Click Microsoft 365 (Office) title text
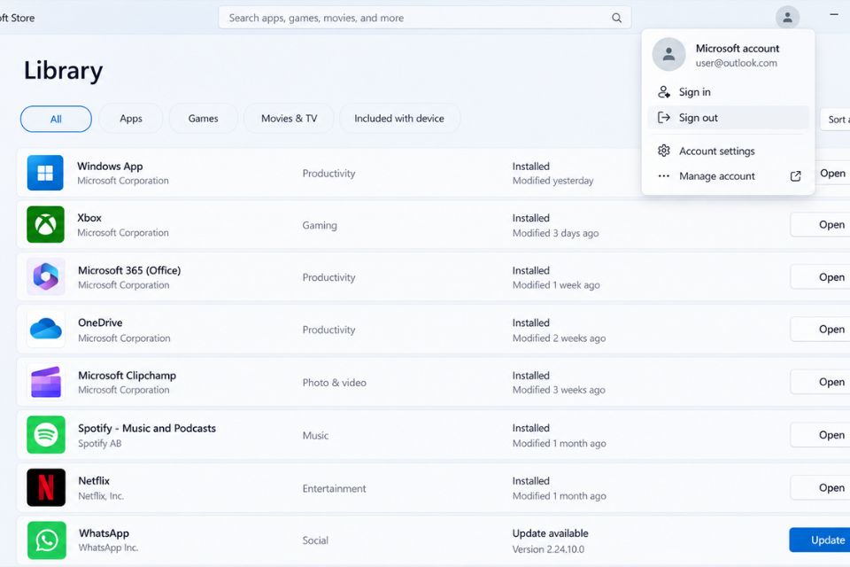850x567 pixels. point(129,270)
